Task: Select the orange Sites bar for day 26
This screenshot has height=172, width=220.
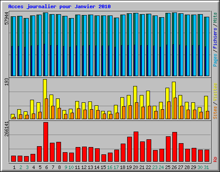Action: tap(175, 108)
